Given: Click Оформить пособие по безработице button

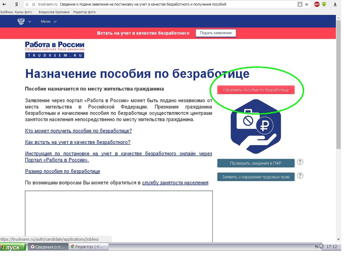Looking at the screenshot, I should (256, 90).
